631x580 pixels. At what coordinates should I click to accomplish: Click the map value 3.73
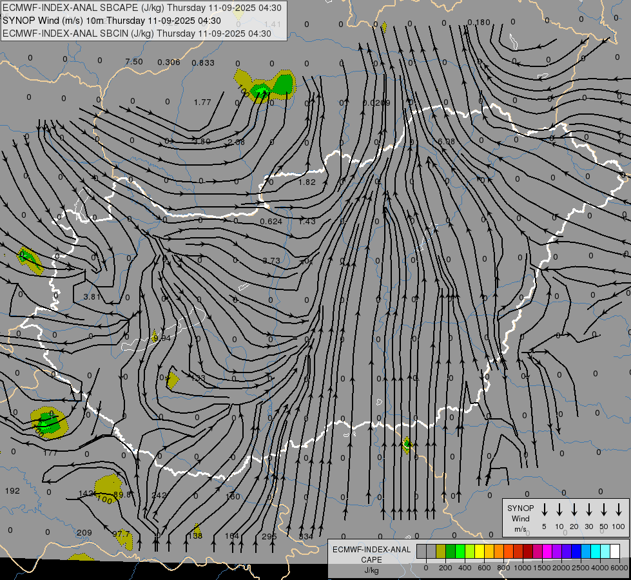pos(271,261)
